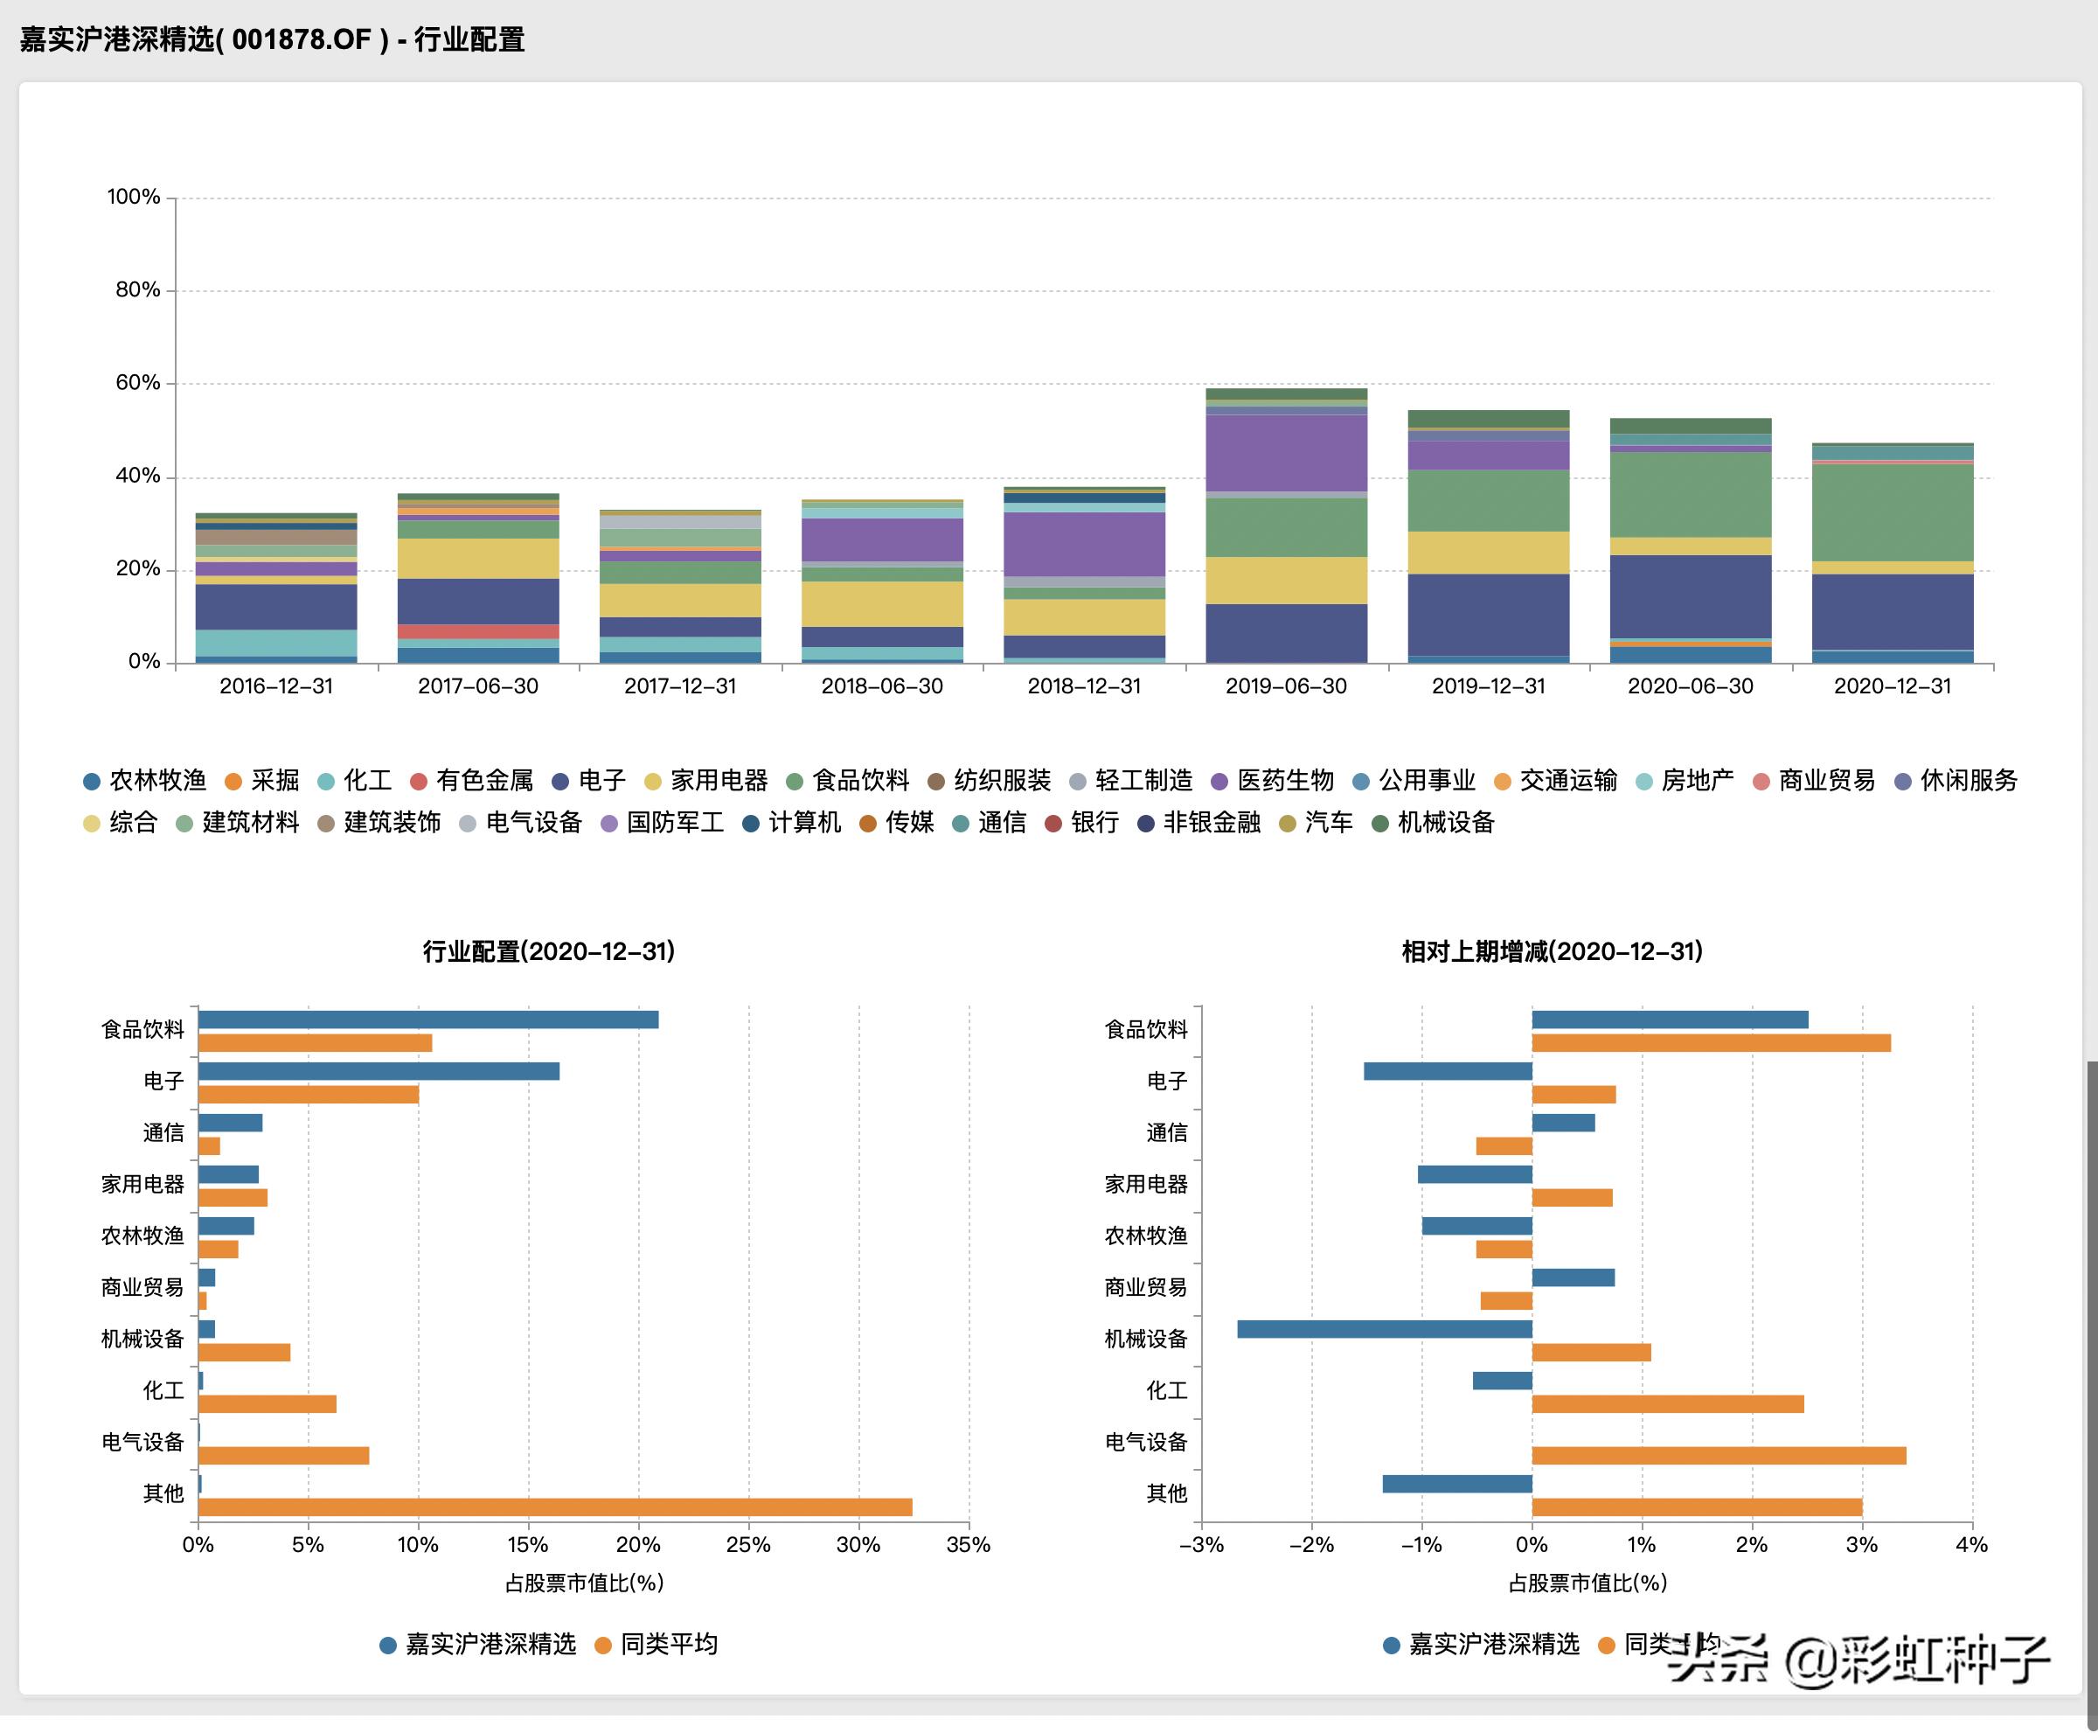This screenshot has width=2098, height=1733.
Task: Click the blue 机械设备 bar in 相对上期增减
Action: (x=1385, y=1329)
